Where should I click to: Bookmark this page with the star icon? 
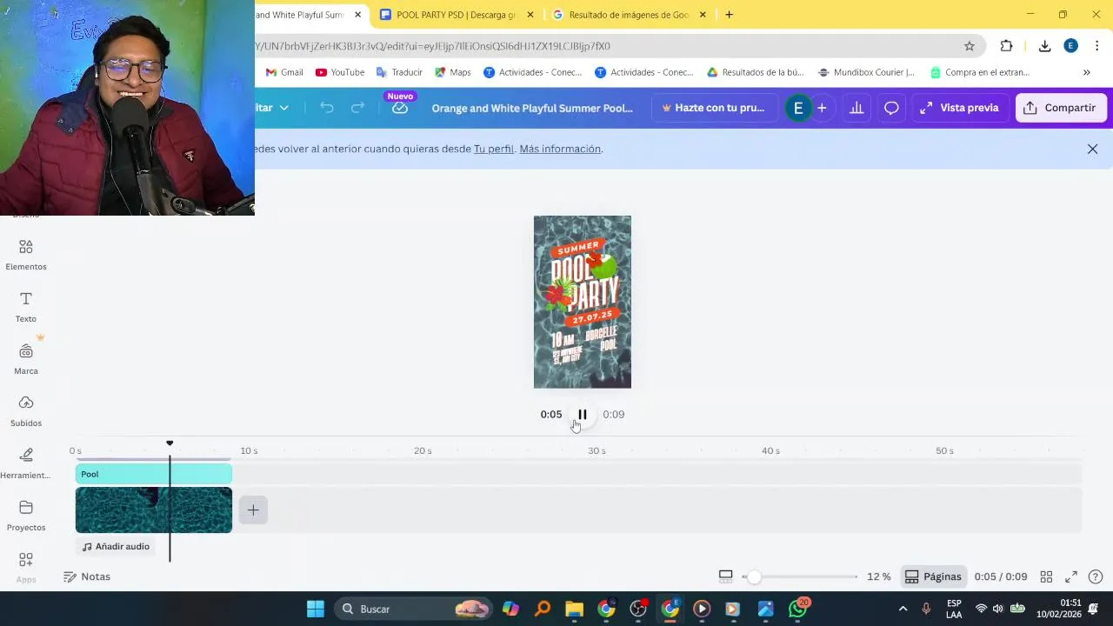pyautogui.click(x=970, y=46)
